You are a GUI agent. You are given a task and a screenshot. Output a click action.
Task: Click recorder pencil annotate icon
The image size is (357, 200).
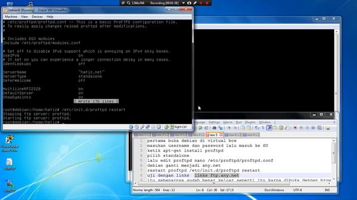(195, 3)
